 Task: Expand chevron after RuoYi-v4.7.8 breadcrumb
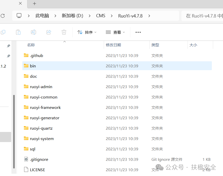pos(149,16)
